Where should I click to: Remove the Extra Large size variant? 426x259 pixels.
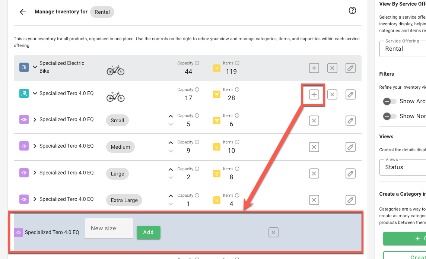pyautogui.click(x=314, y=200)
